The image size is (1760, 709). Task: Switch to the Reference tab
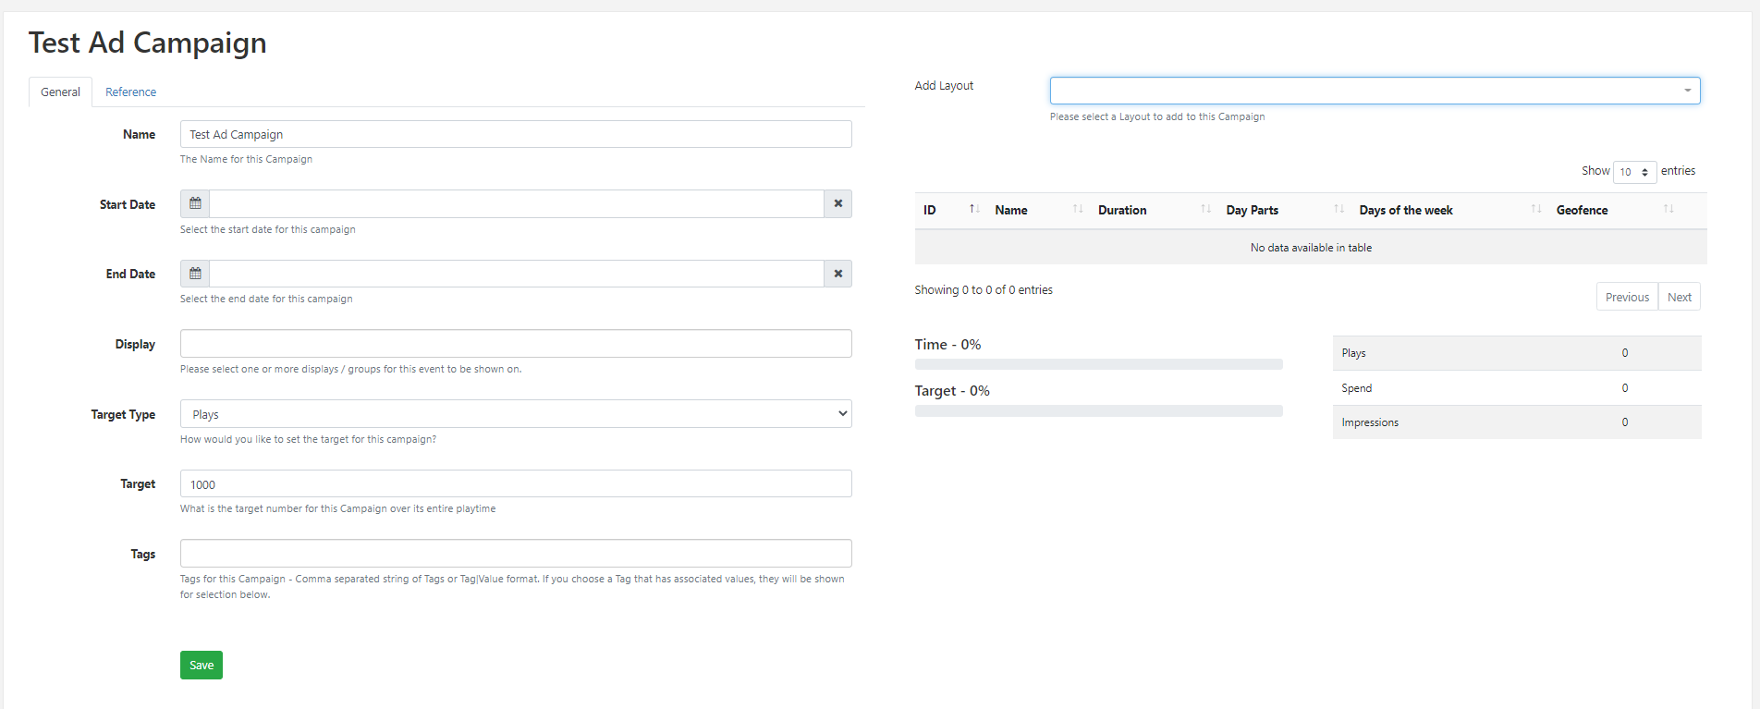[x=130, y=92]
